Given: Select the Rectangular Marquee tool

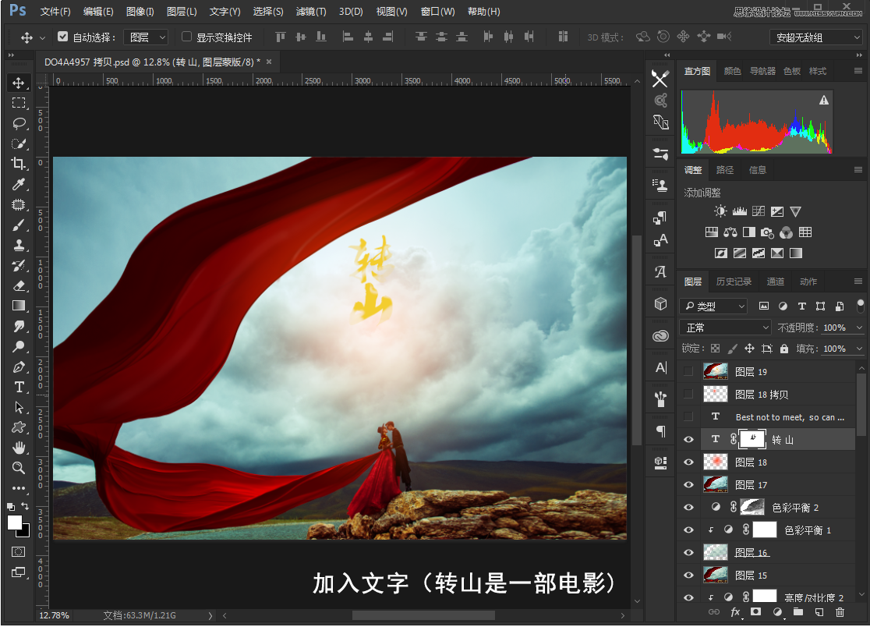Looking at the screenshot, I should click(18, 103).
